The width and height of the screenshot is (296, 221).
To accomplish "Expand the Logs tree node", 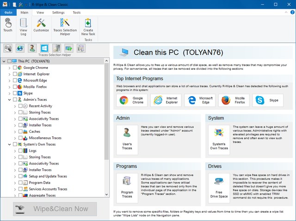I will [14, 151].
